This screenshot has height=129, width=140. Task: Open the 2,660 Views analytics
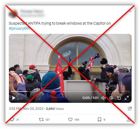click(x=55, y=109)
